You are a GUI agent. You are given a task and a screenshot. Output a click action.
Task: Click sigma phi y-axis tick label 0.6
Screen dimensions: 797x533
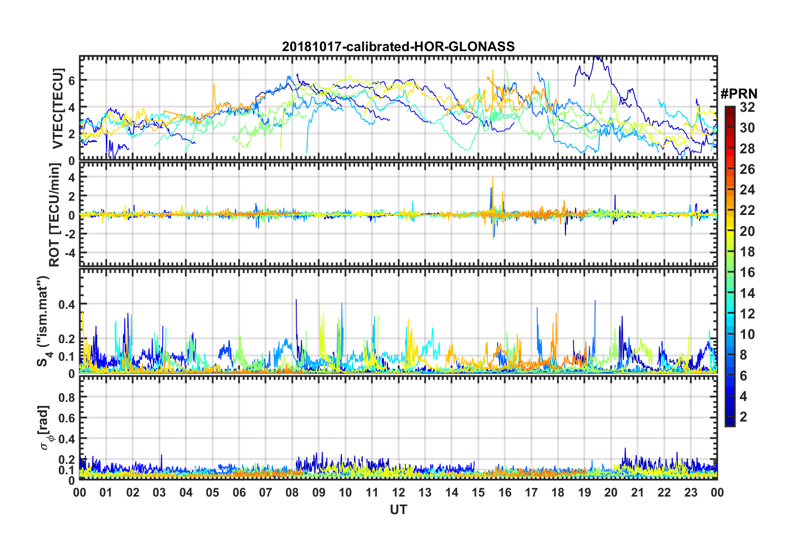pos(67,418)
